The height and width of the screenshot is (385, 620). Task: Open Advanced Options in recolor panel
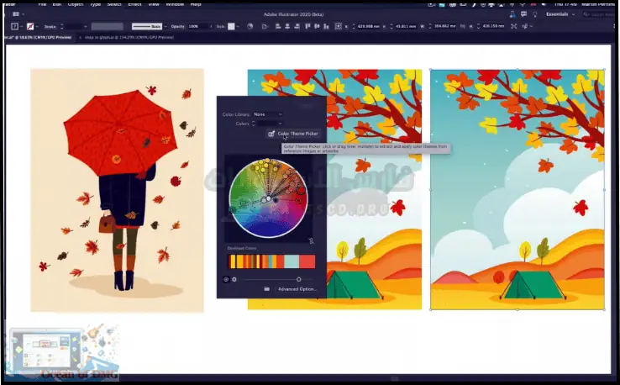tap(297, 289)
